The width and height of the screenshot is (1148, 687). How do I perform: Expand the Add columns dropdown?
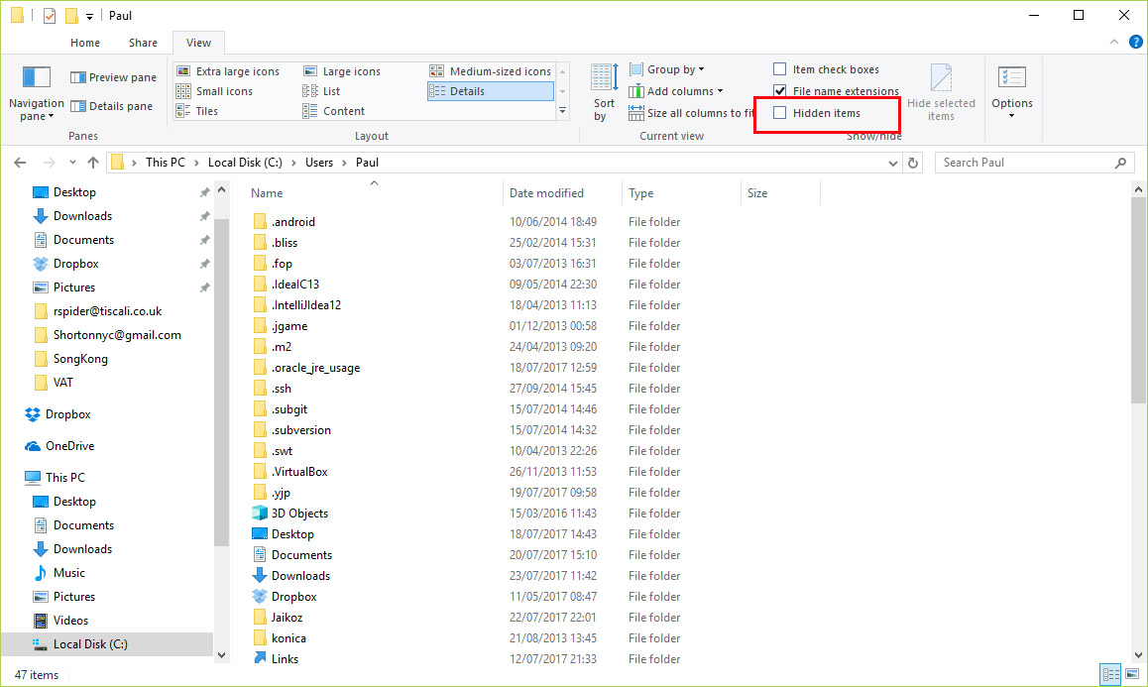tap(677, 90)
